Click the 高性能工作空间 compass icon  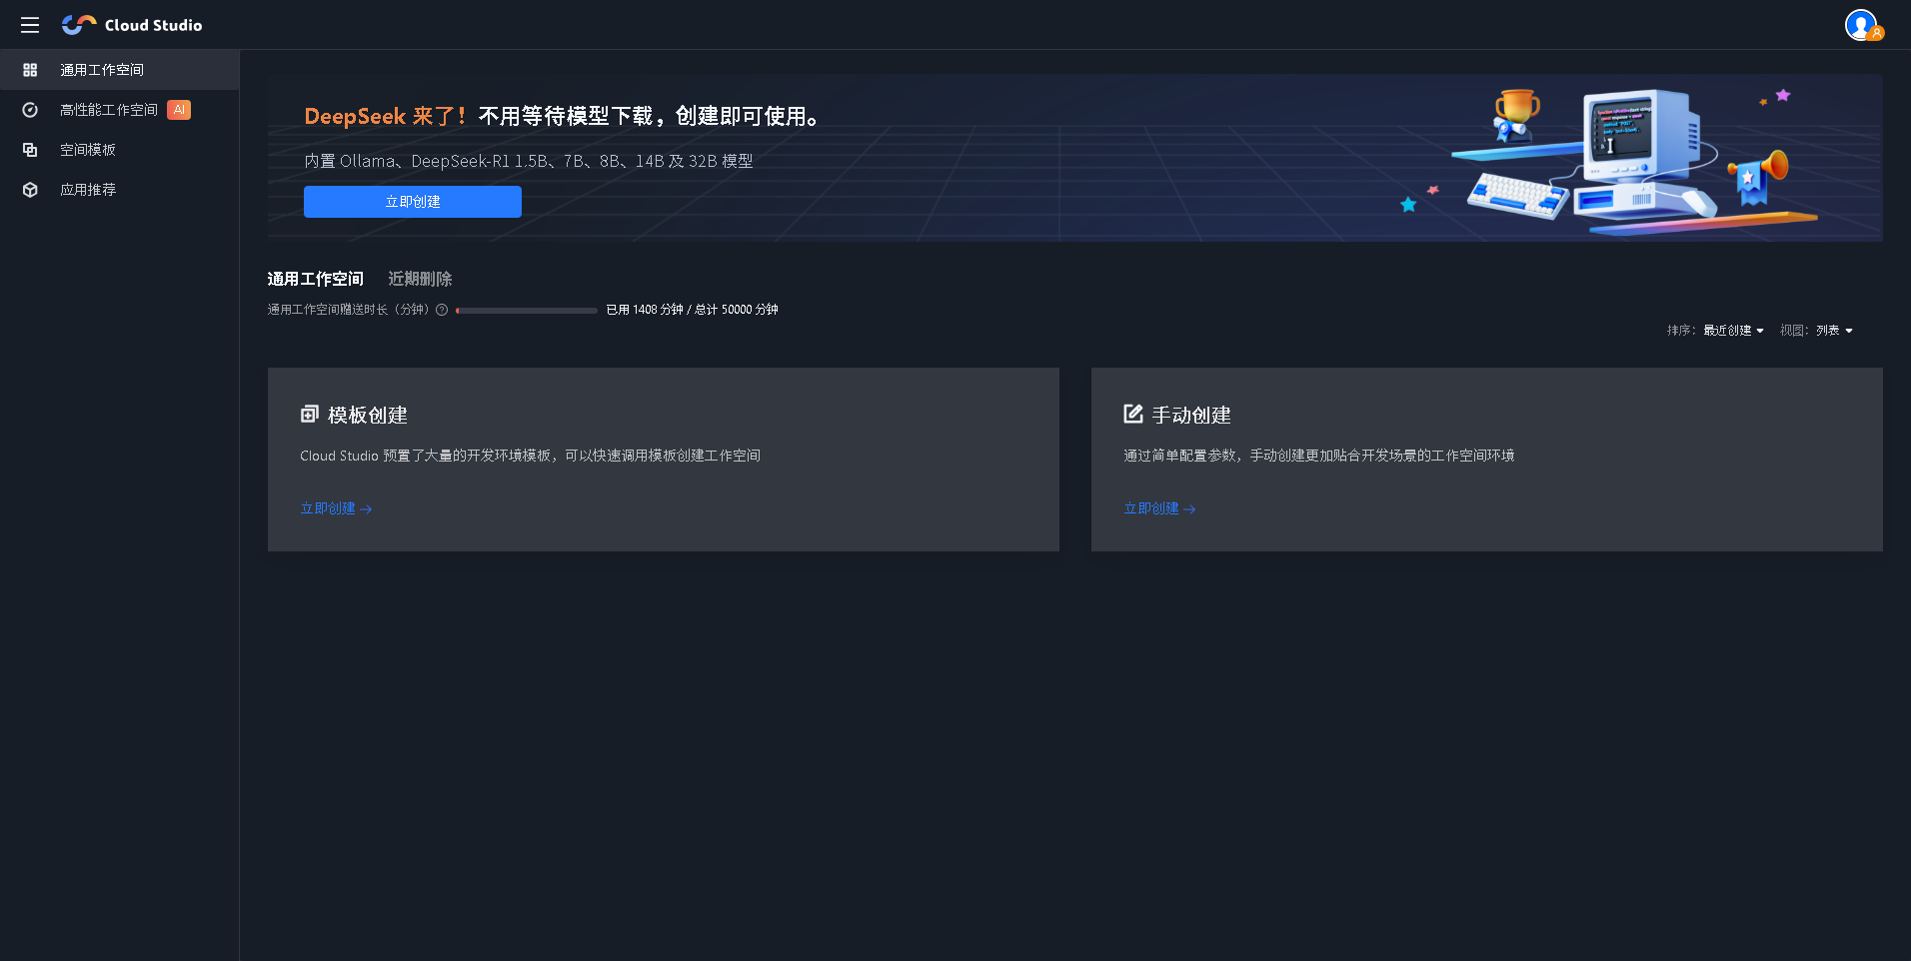tap(30, 110)
